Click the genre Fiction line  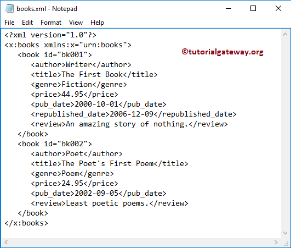click(x=79, y=84)
